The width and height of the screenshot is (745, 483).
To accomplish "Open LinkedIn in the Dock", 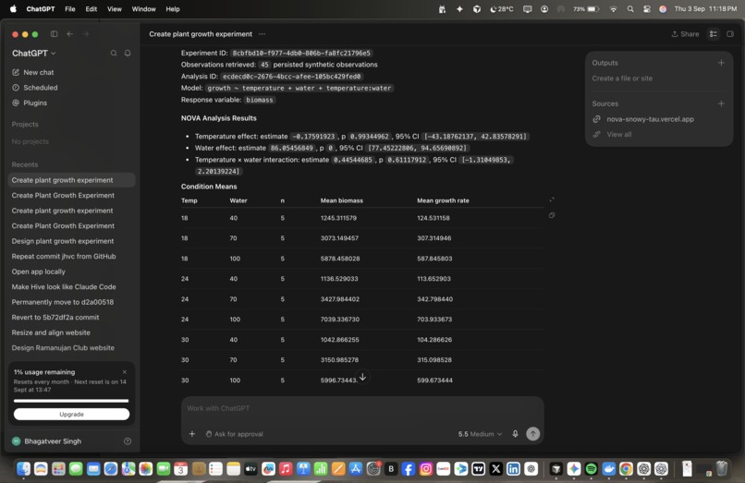I will pos(513,469).
